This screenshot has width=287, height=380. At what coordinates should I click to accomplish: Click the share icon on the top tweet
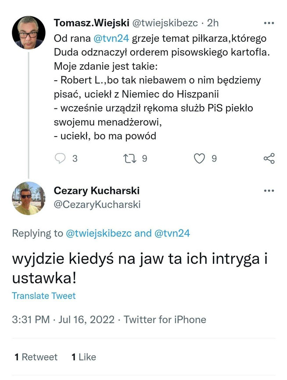269,158
